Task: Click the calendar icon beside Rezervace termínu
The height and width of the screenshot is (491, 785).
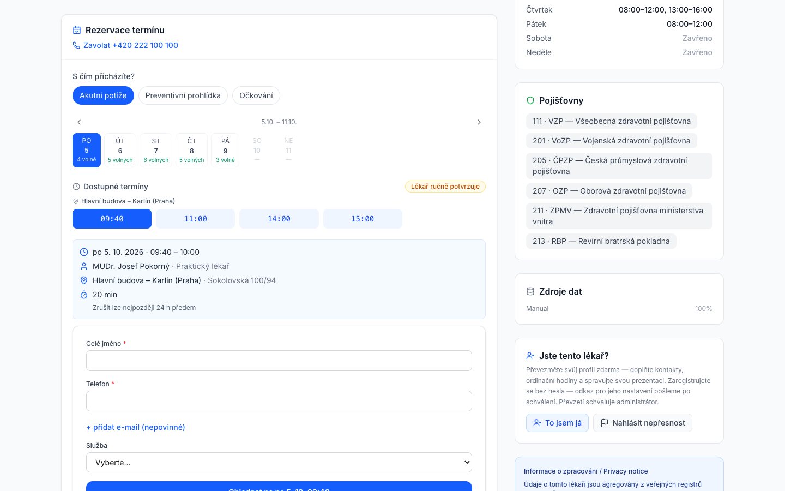Action: pyautogui.click(x=77, y=31)
